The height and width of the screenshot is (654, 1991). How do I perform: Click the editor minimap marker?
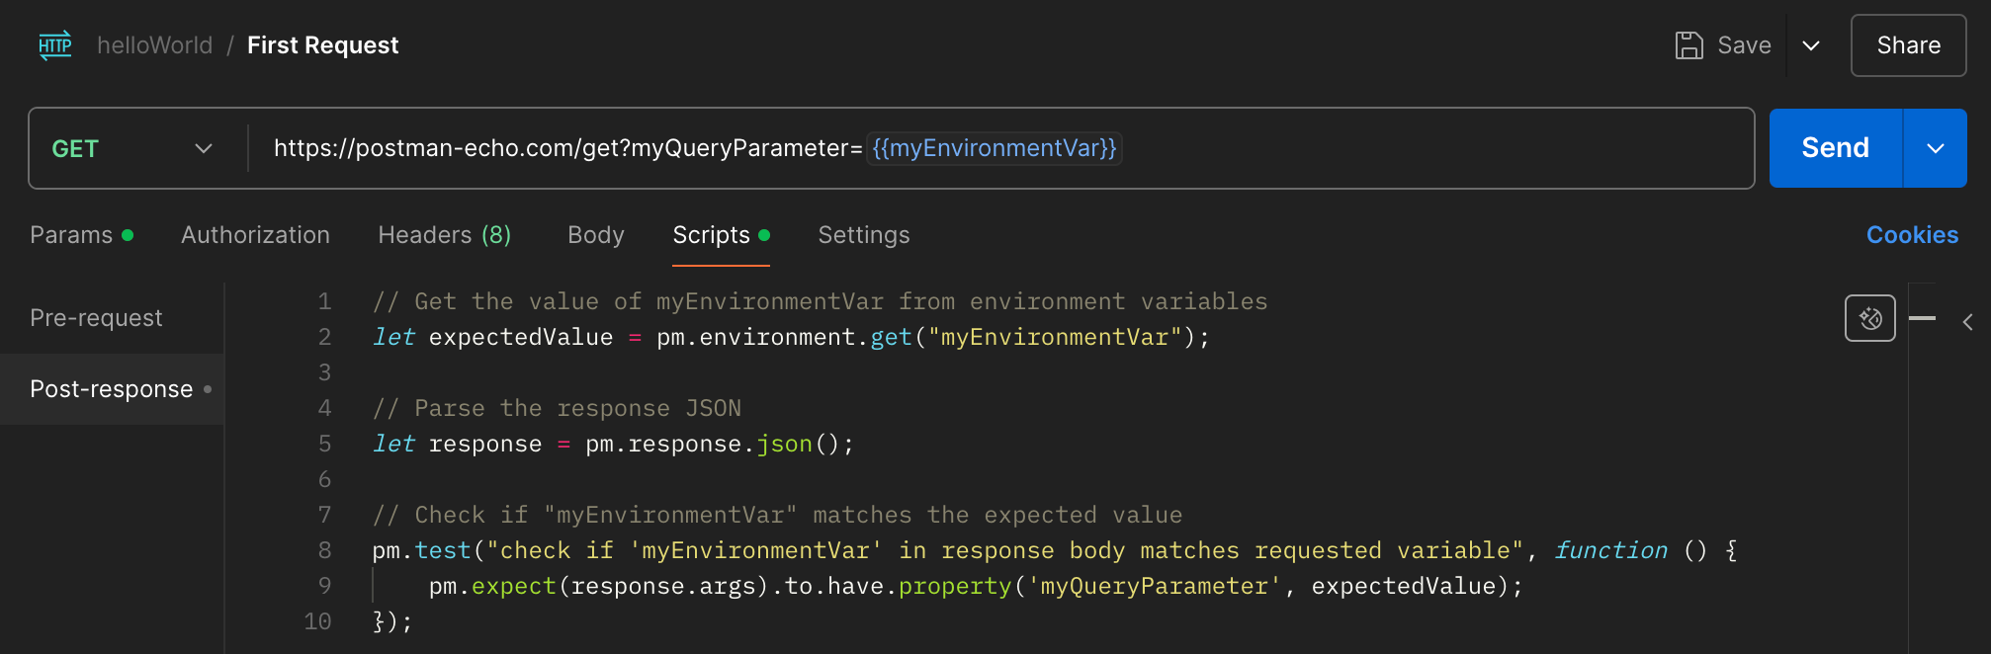1922,318
